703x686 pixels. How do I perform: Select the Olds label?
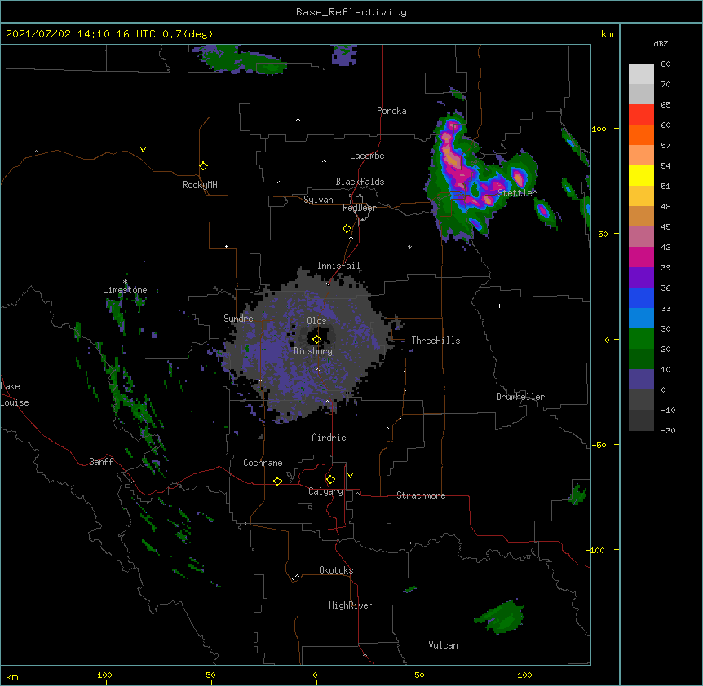click(x=316, y=321)
